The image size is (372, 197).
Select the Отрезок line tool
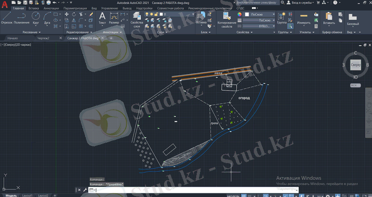[x=7, y=17]
